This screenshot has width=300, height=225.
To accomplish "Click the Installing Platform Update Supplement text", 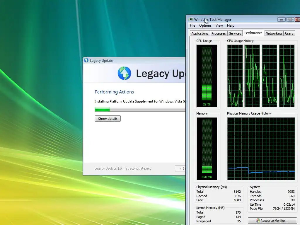I will (x=140, y=101).
